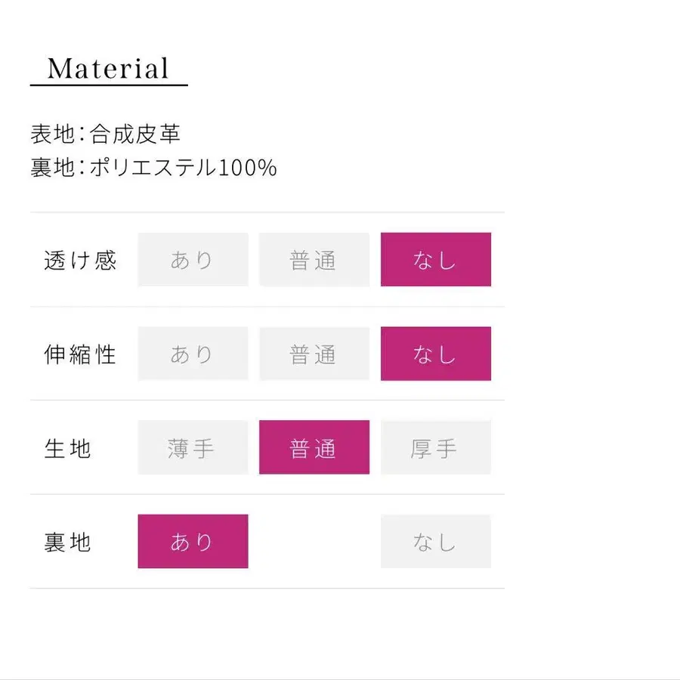Select あり for 透け感
This screenshot has height=680, width=680.
pos(193,260)
